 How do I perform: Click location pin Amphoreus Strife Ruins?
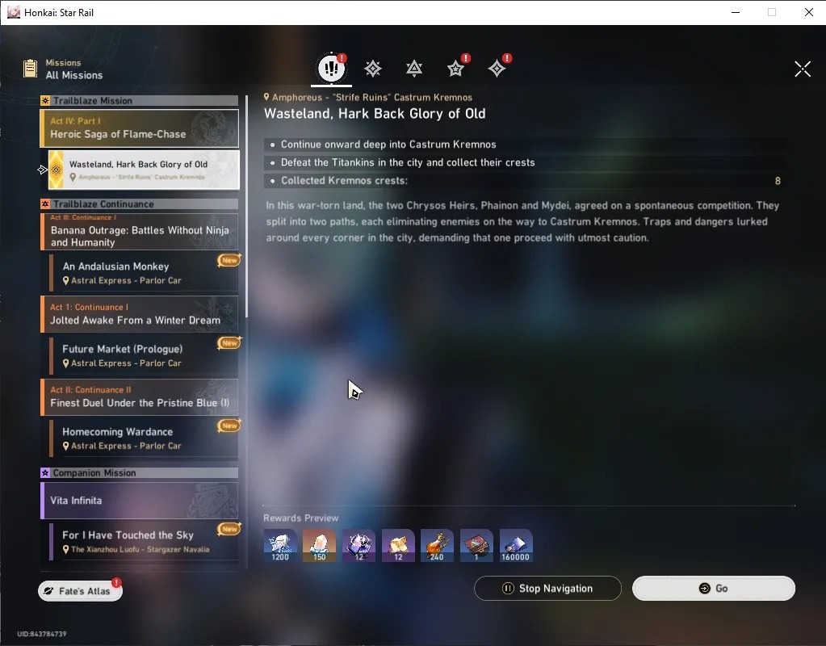click(266, 97)
